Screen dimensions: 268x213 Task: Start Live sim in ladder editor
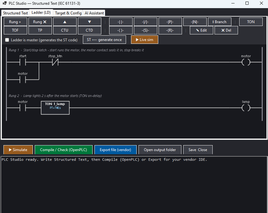pos(144,40)
